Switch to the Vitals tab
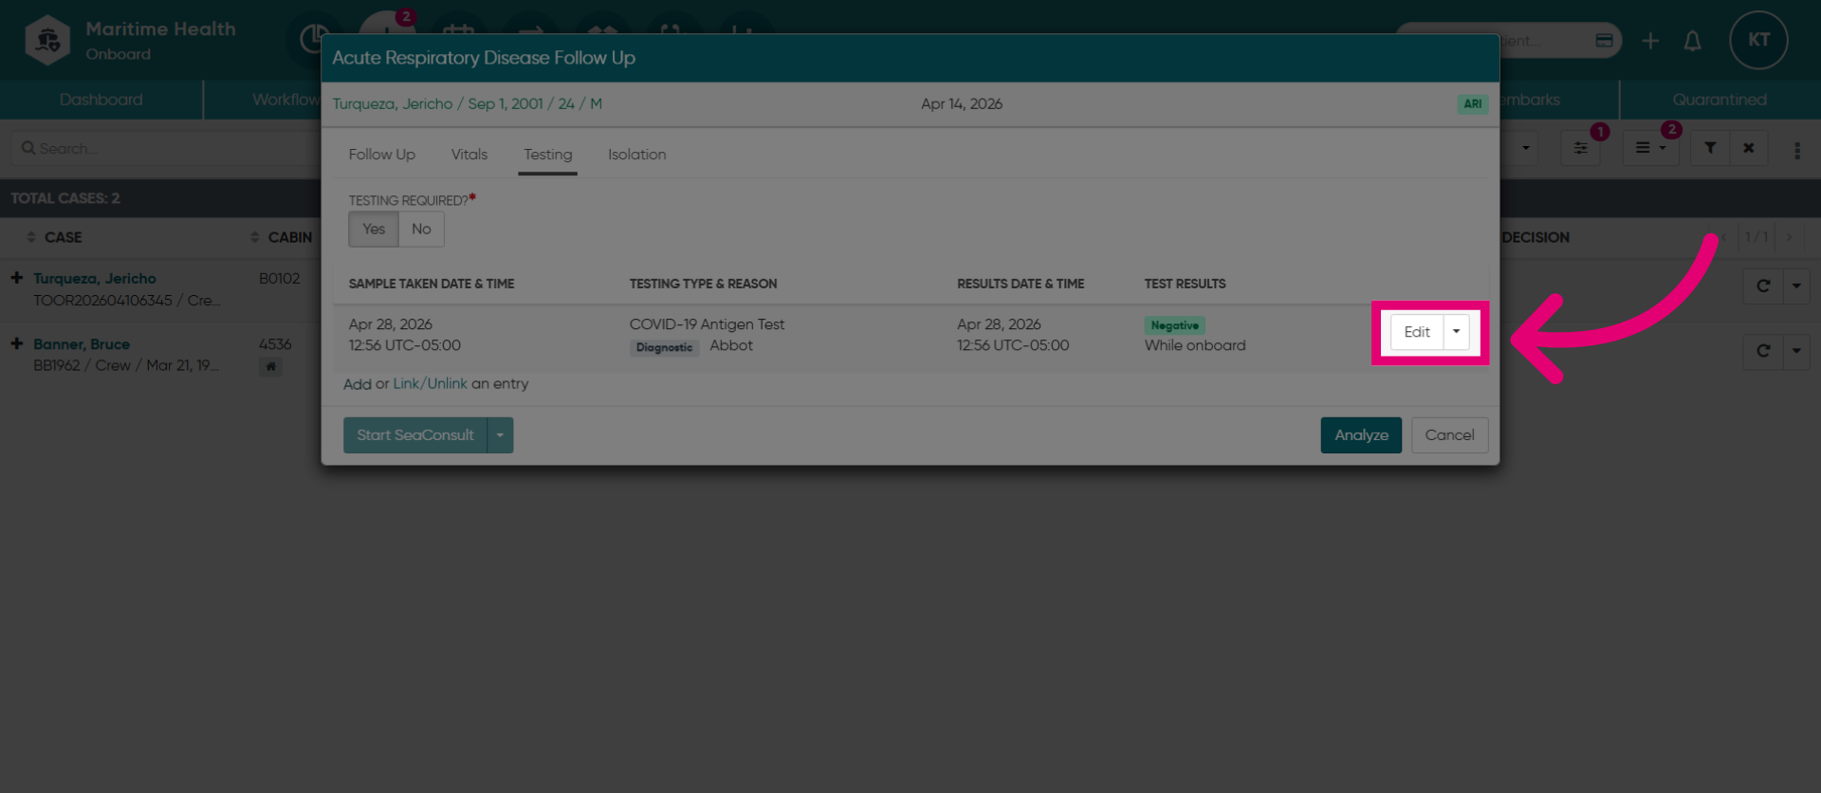This screenshot has width=1821, height=793. (x=469, y=155)
